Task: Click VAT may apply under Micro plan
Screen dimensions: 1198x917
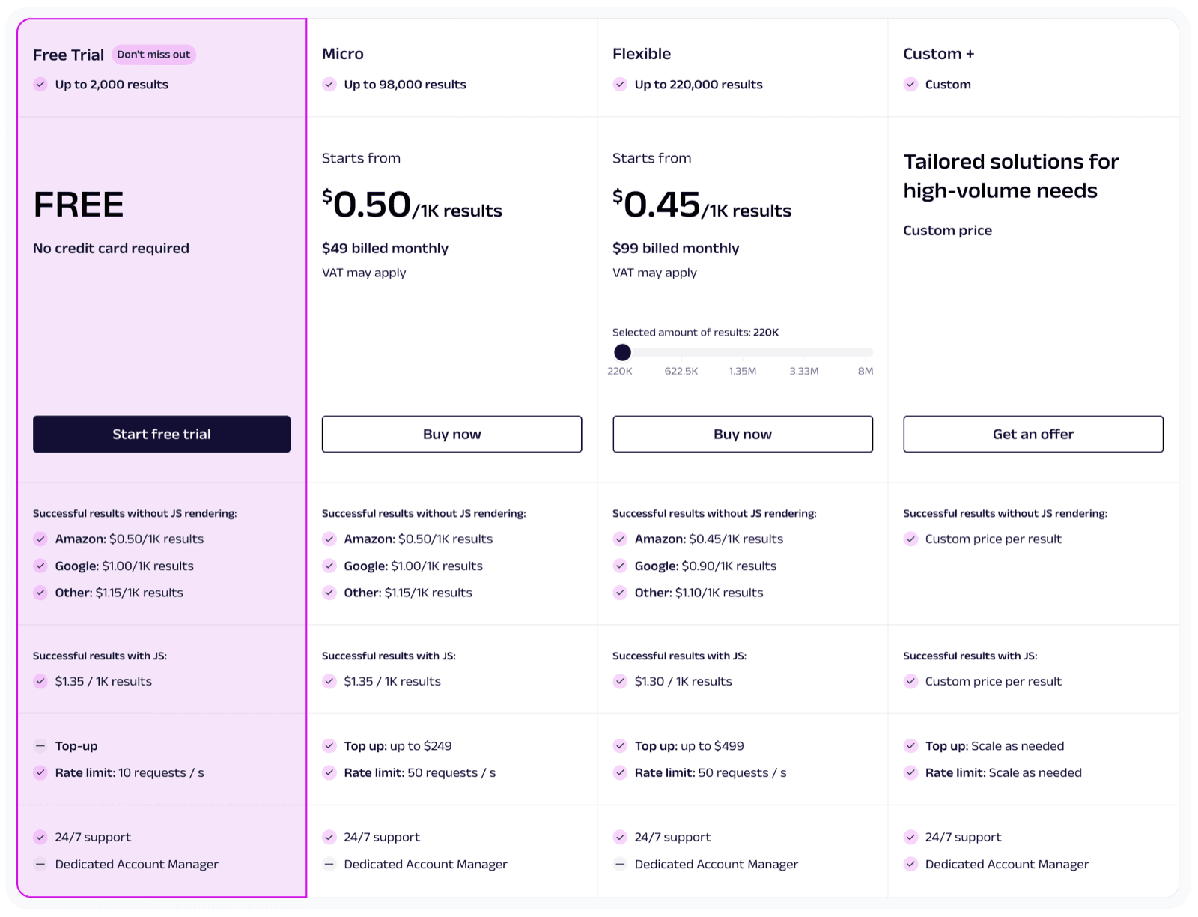Action: click(x=364, y=273)
